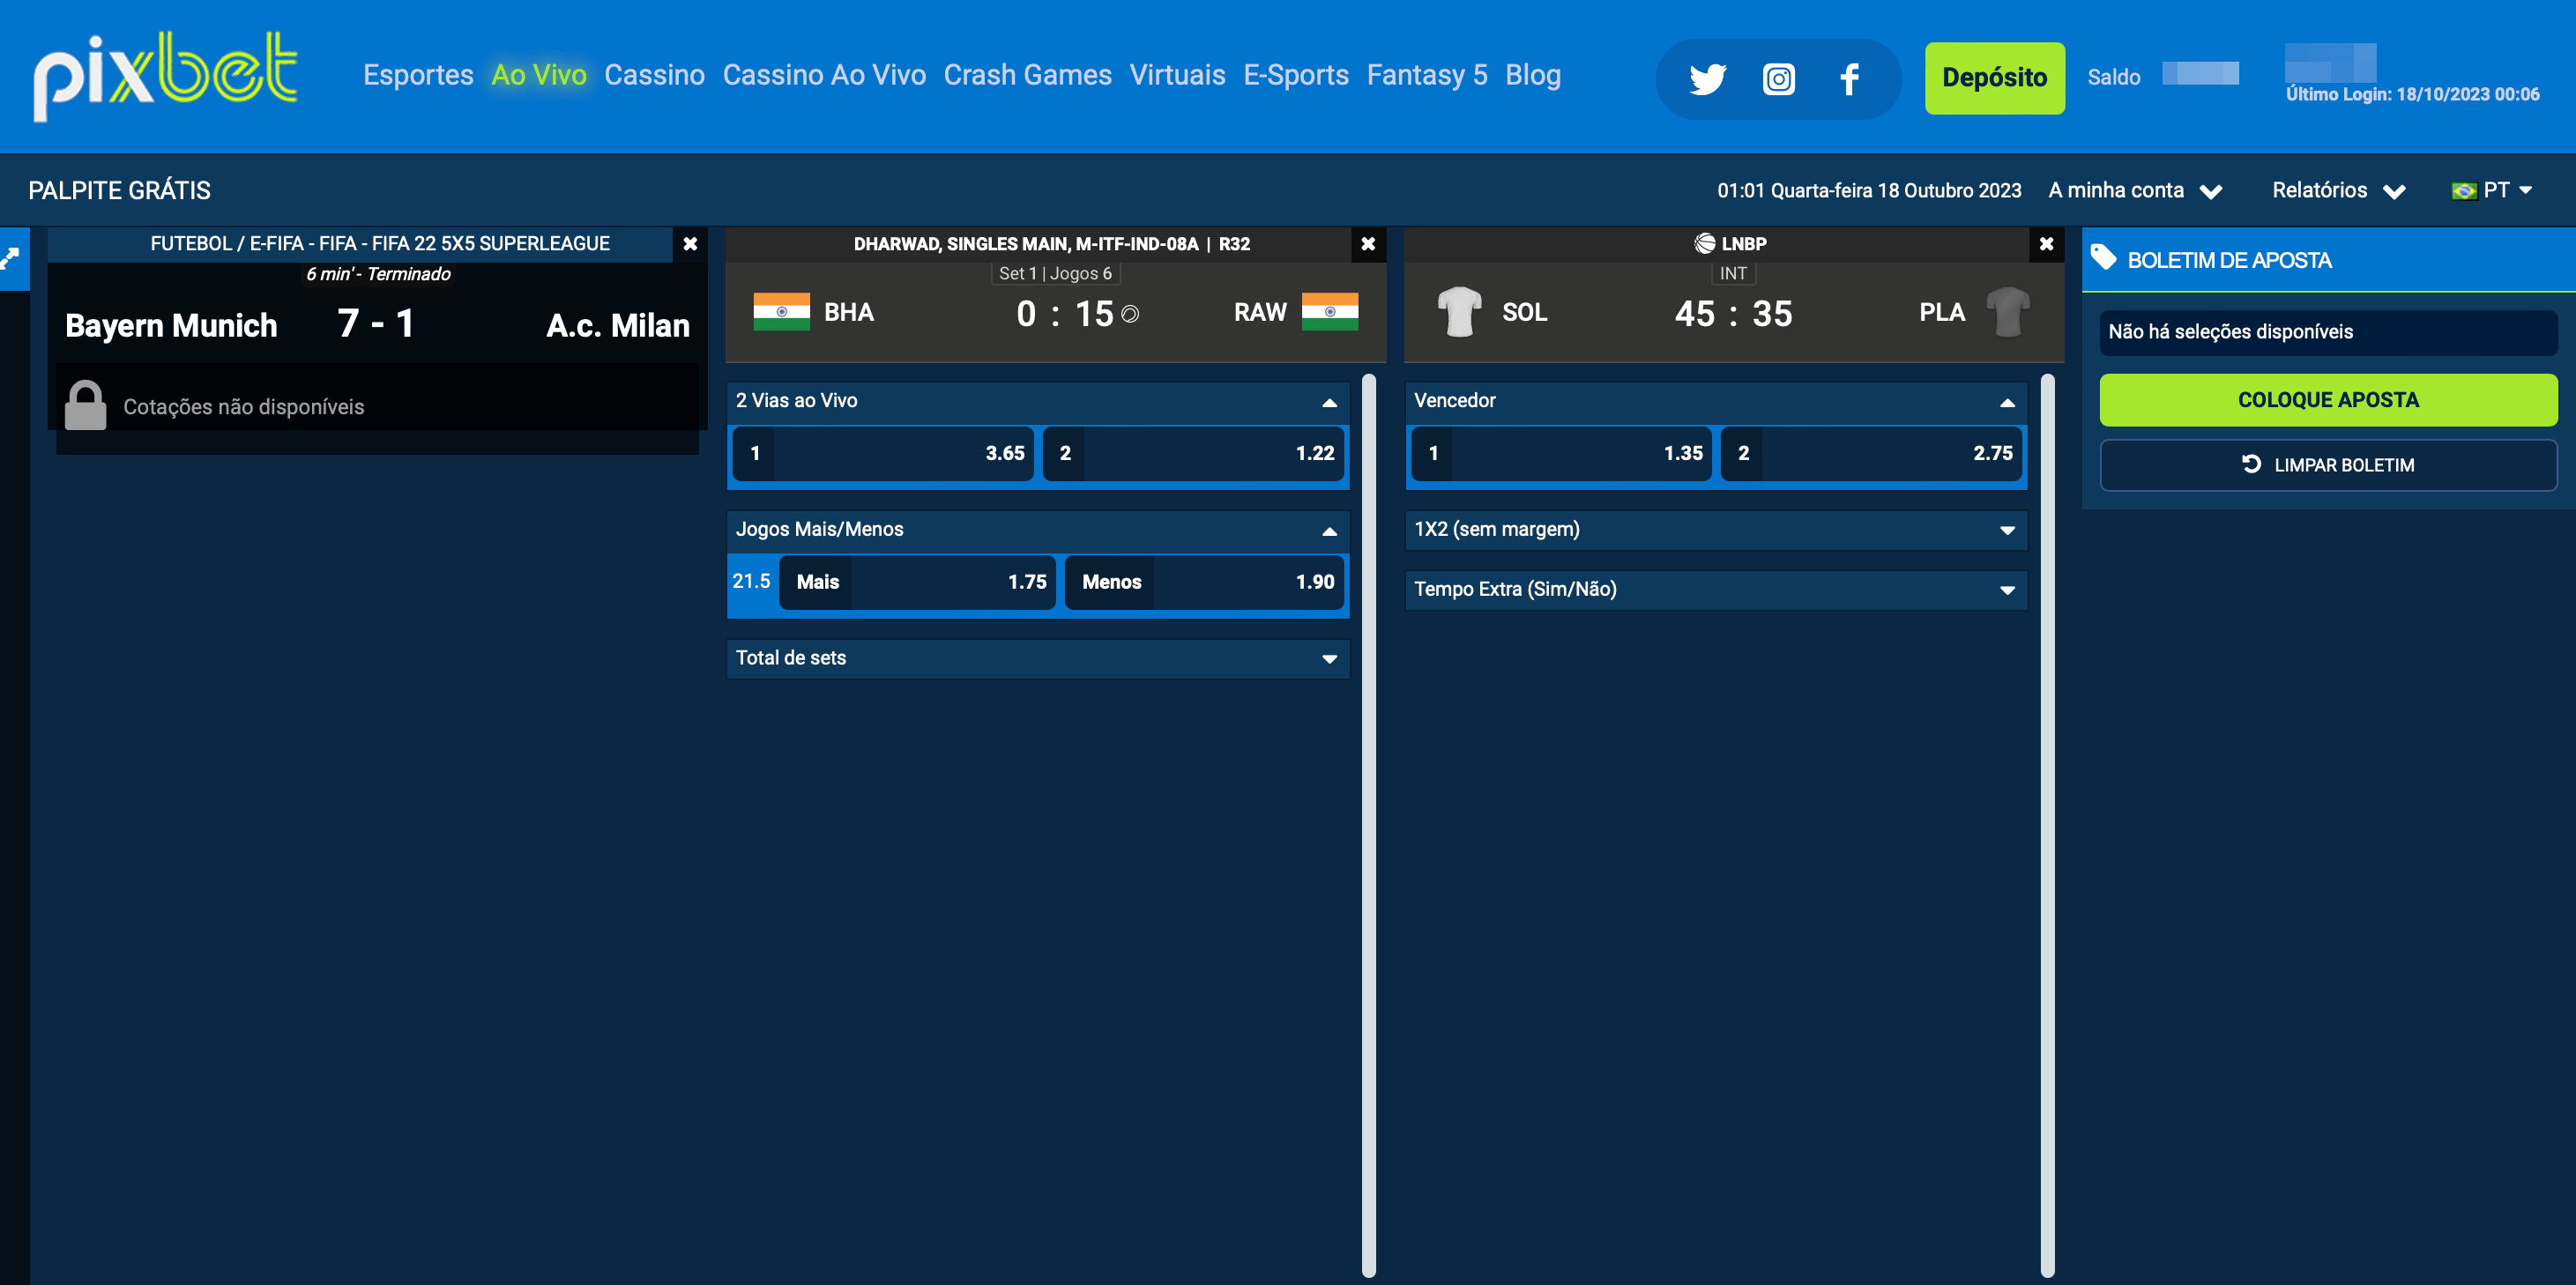Click the COLOQUE APOSTA button
The width and height of the screenshot is (2576, 1285).
2328,400
